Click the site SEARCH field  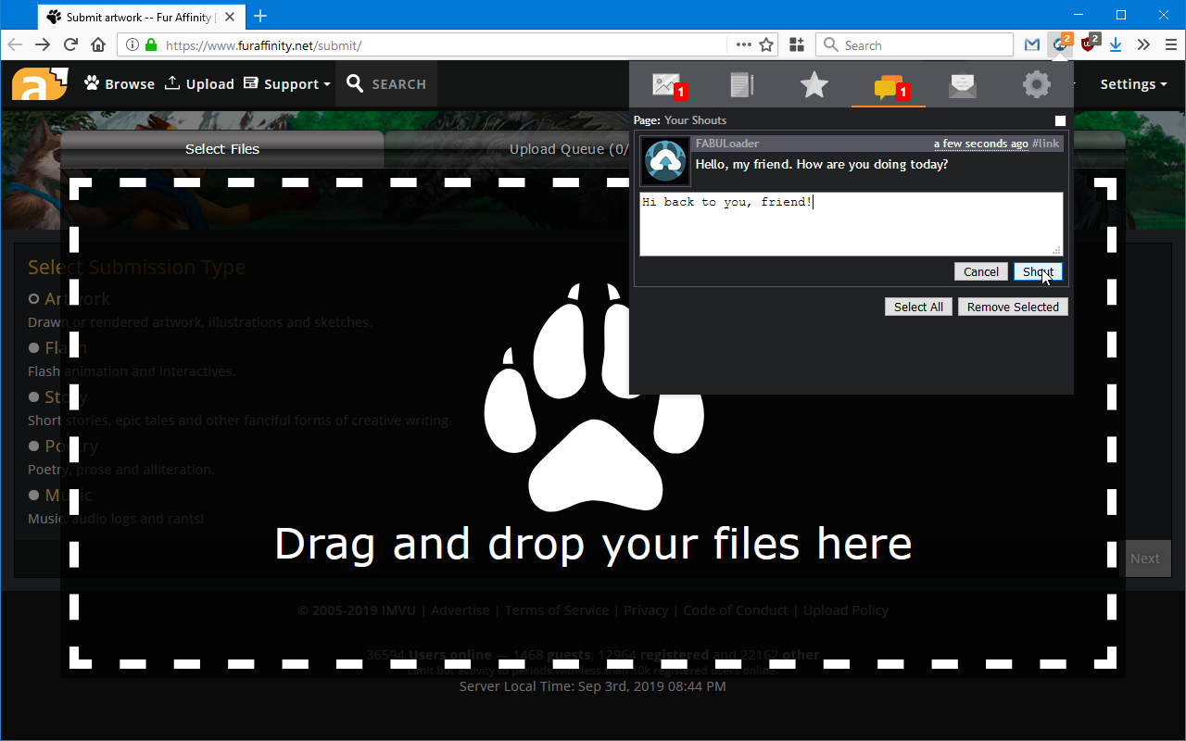pyautogui.click(x=386, y=83)
